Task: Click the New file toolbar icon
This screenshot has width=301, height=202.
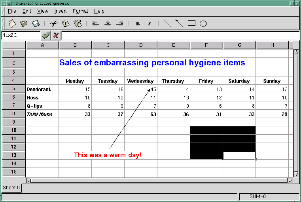Action: pyautogui.click(x=12, y=23)
